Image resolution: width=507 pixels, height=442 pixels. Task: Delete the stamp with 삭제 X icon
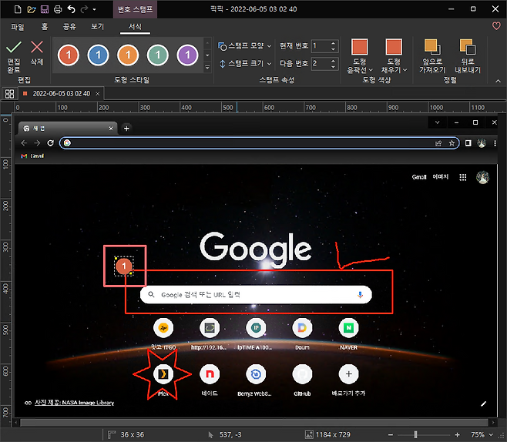(x=37, y=52)
